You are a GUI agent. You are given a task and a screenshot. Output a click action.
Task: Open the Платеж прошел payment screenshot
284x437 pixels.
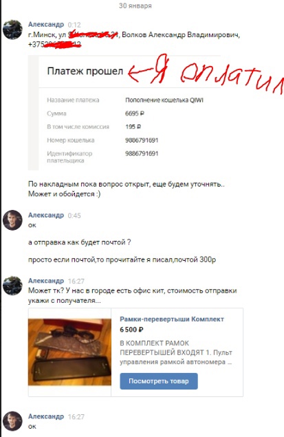124,113
